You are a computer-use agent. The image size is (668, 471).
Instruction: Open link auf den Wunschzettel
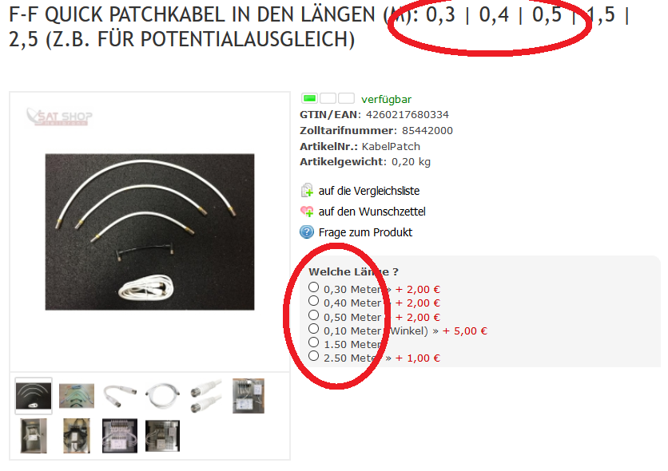click(372, 212)
